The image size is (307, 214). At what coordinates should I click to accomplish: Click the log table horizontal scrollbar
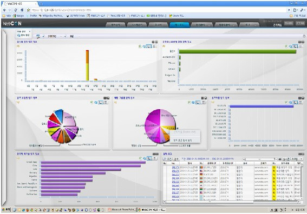232,202
